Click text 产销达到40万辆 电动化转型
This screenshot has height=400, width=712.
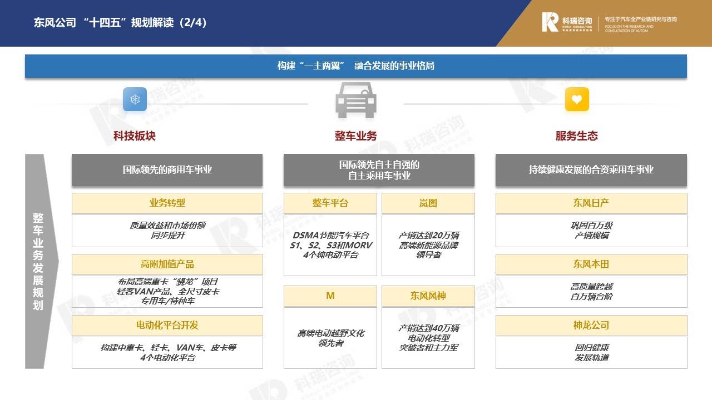click(428, 333)
